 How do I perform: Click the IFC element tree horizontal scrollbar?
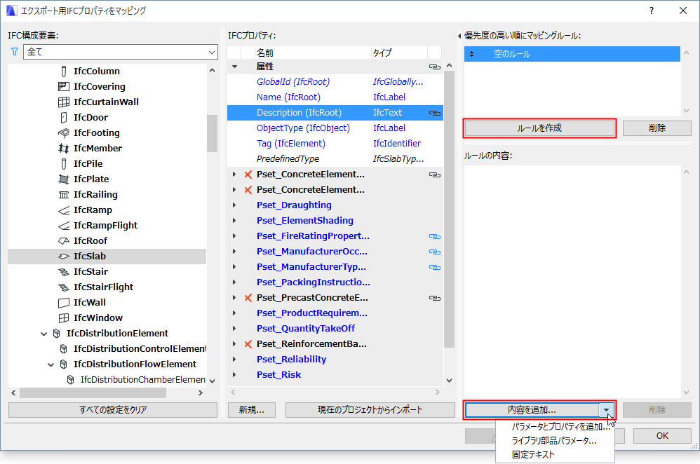93,393
